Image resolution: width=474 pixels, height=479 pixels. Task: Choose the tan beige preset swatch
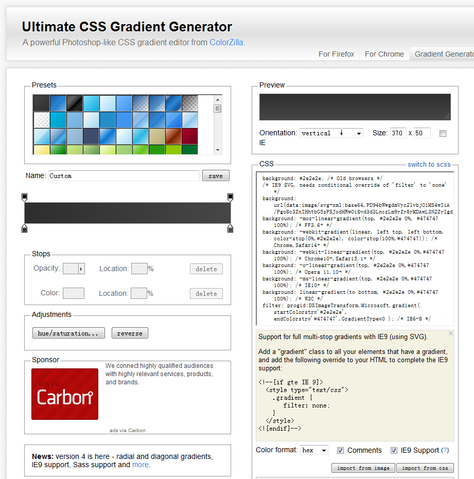(157, 136)
